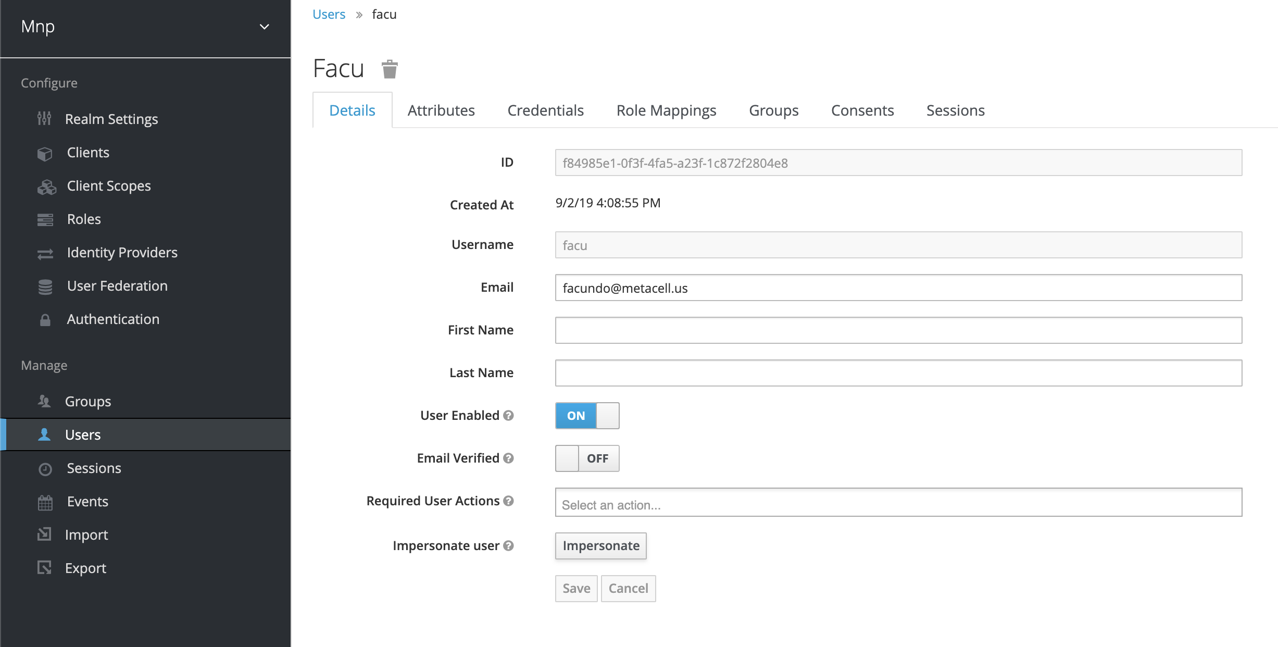This screenshot has width=1278, height=647.
Task: Open the Required User Actions select box
Action: 898,502
